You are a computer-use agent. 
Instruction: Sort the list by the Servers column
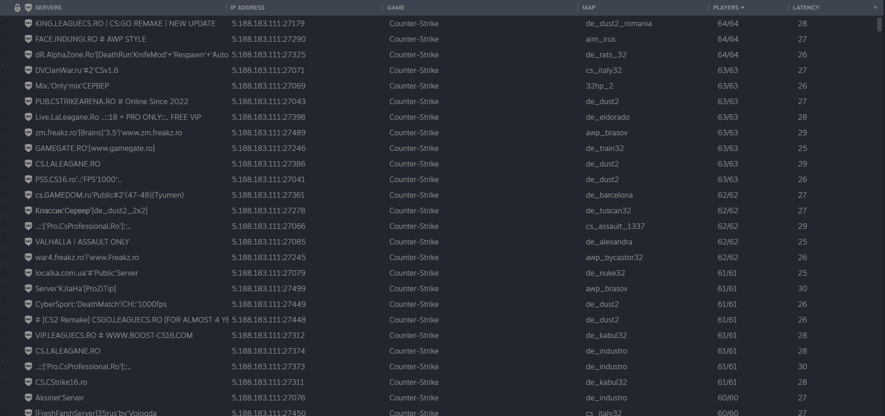pyautogui.click(x=48, y=7)
